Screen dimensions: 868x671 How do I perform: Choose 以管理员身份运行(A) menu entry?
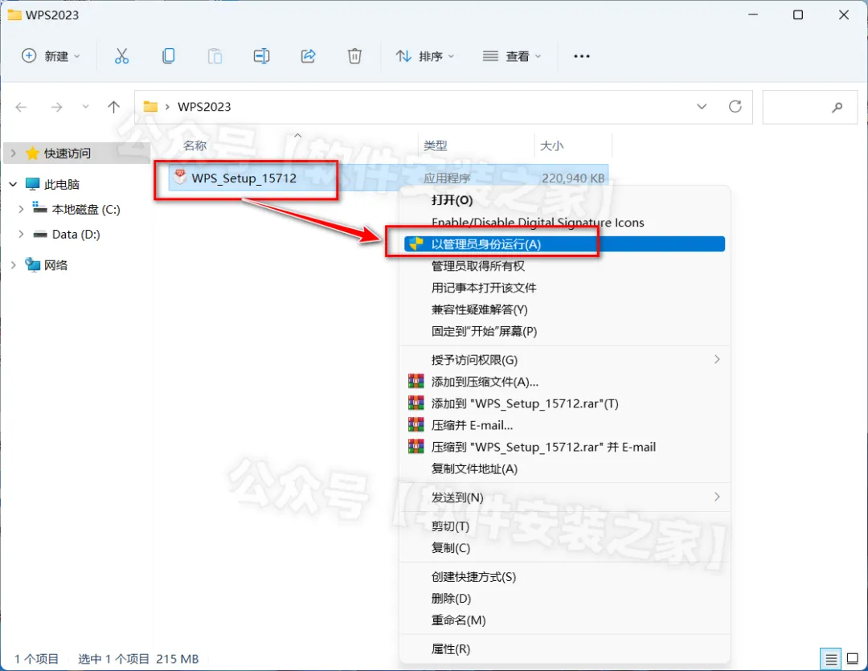(x=565, y=243)
